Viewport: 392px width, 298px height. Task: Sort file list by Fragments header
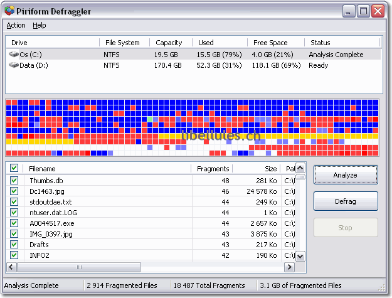(212, 169)
